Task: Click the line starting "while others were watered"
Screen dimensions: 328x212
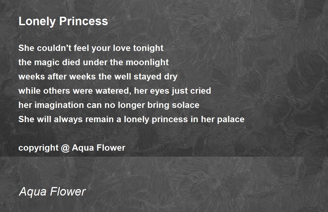Action: coord(115,91)
